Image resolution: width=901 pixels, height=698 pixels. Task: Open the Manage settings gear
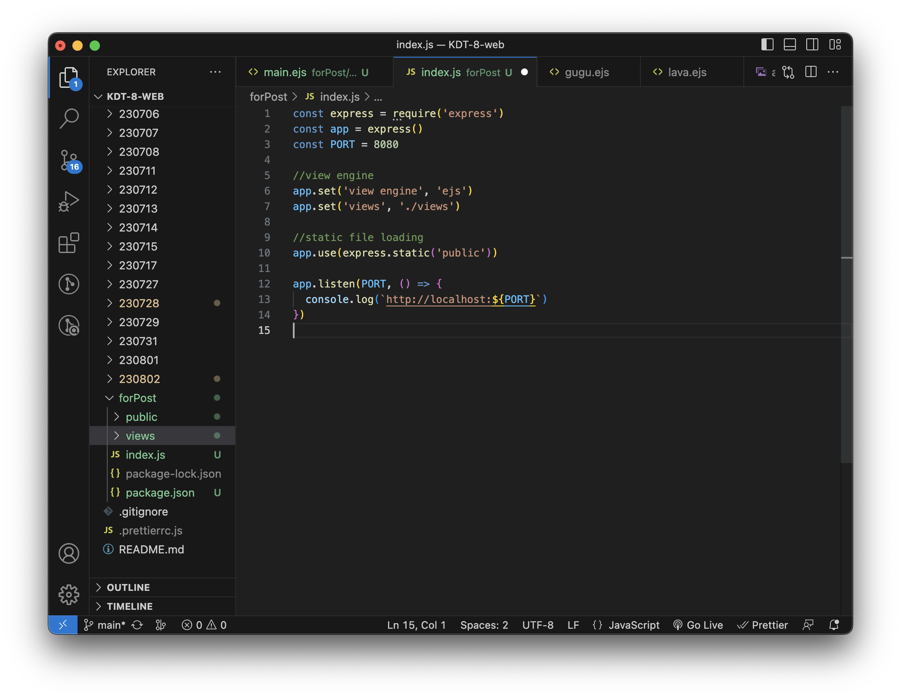tap(69, 595)
